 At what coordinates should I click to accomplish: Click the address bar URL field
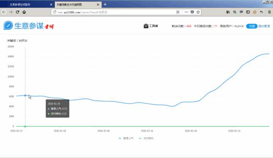coord(114,12)
